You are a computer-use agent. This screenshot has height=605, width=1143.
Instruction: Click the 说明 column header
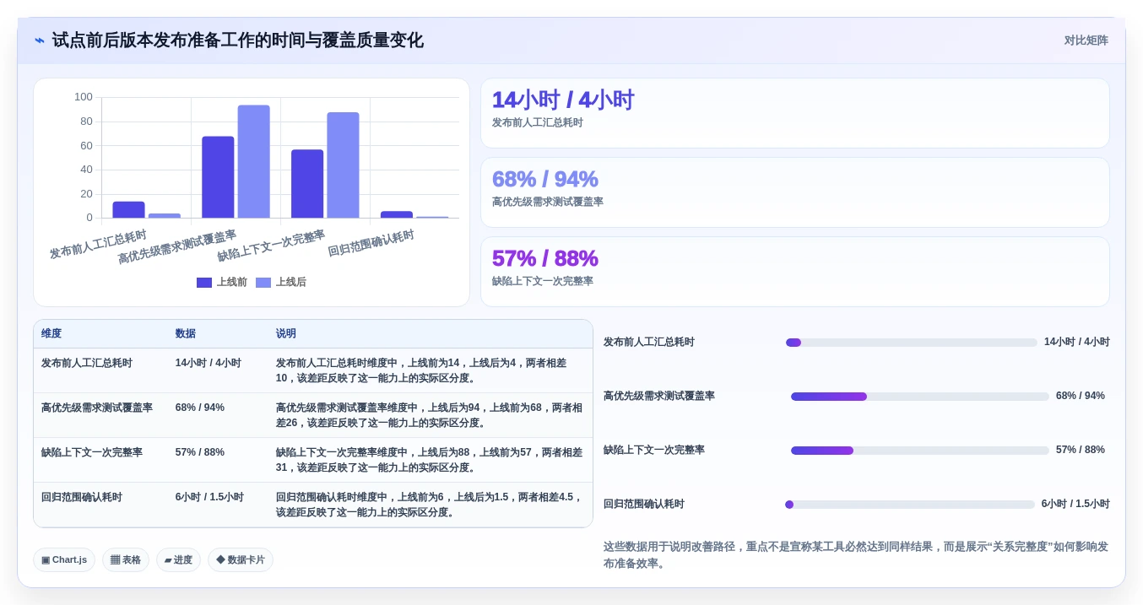pos(286,334)
